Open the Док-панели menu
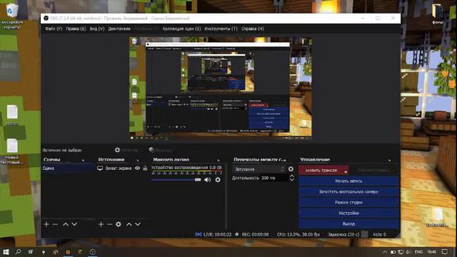Image resolution: width=457 pixels, height=257 pixels. tap(119, 29)
